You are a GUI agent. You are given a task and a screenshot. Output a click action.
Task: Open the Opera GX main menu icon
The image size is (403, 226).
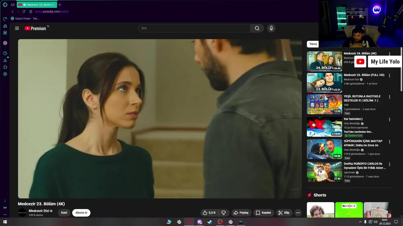click(5, 5)
